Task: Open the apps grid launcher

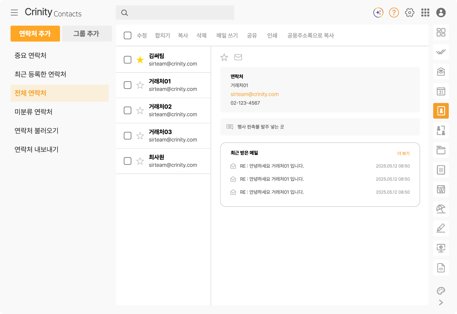Action: click(425, 13)
